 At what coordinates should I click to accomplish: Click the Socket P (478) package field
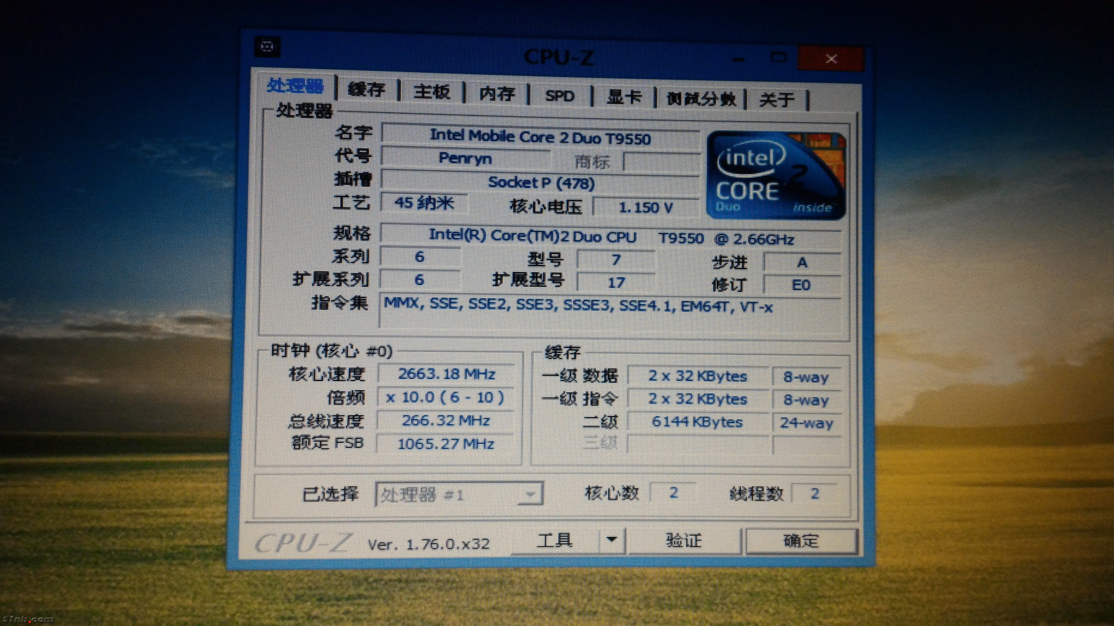(541, 183)
